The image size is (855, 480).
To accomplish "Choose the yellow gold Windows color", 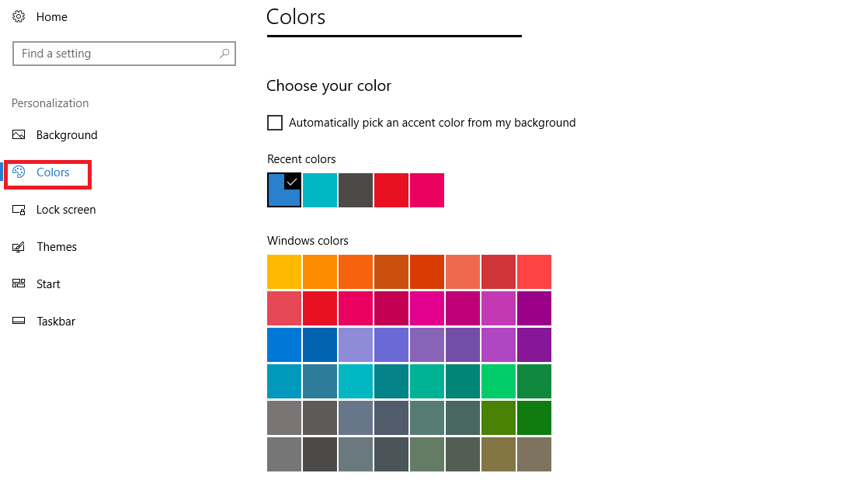I will tap(284, 272).
